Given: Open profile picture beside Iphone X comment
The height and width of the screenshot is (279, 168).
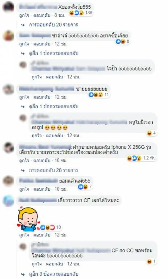Looking at the screenshot, I should tap(8, 148).
